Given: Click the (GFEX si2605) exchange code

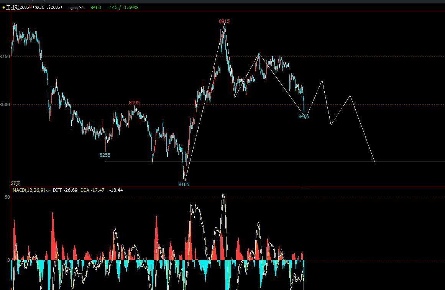Looking at the screenshot, I should click(x=48, y=7).
